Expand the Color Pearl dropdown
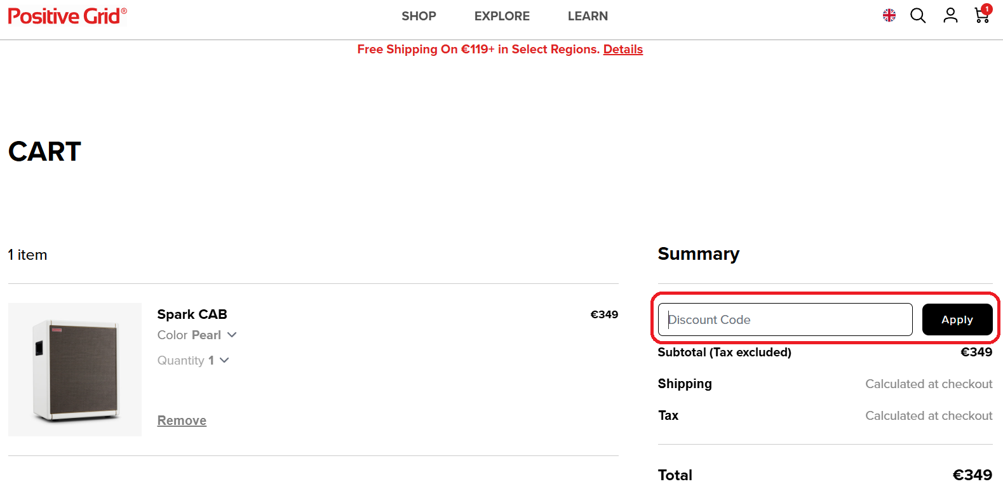This screenshot has width=1003, height=491. 197,335
